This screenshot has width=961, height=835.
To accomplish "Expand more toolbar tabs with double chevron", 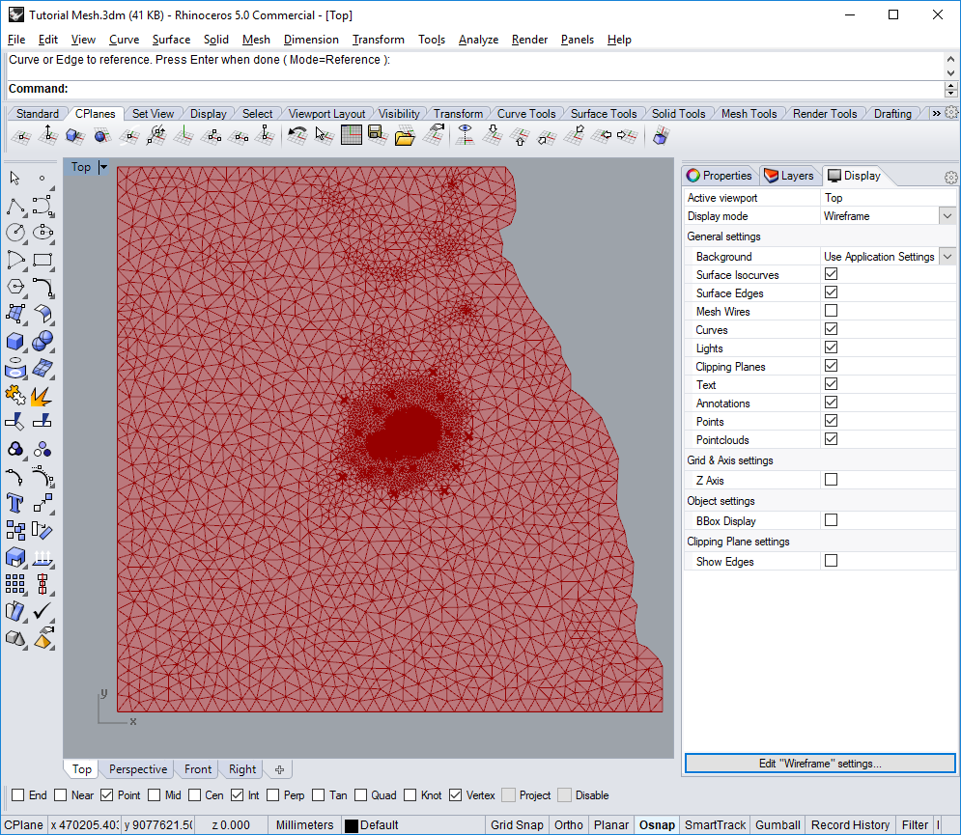I will coord(936,113).
